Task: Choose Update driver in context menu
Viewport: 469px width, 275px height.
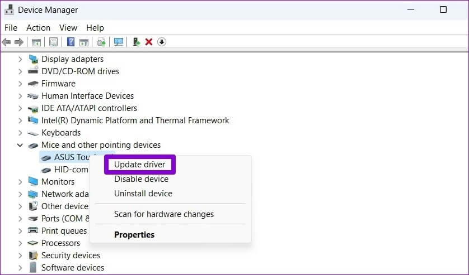Action: click(140, 165)
